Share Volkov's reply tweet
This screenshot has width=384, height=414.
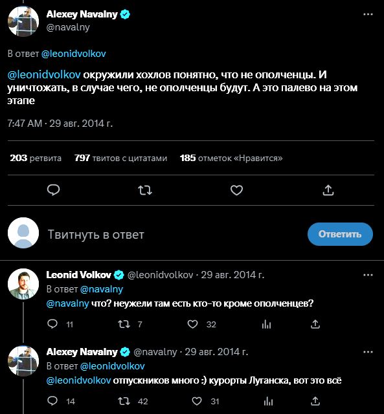tap(315, 324)
